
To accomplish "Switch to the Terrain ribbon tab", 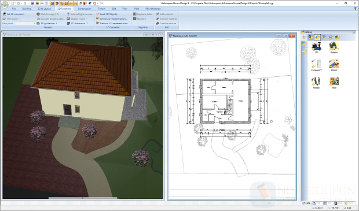I will pos(101,9).
